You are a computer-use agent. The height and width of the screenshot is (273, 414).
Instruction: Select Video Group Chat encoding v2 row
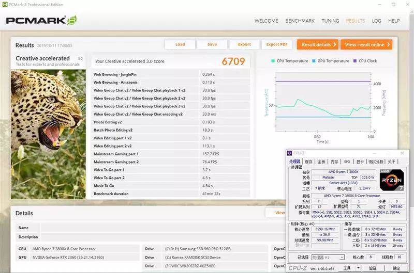coord(171,114)
